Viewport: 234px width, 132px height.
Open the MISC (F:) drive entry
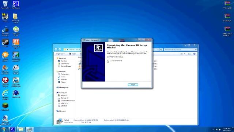[63, 103]
